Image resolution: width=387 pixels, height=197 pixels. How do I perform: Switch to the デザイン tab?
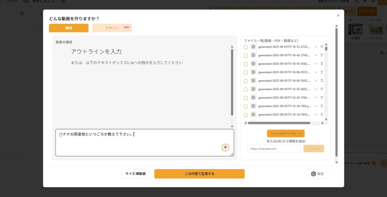point(112,28)
